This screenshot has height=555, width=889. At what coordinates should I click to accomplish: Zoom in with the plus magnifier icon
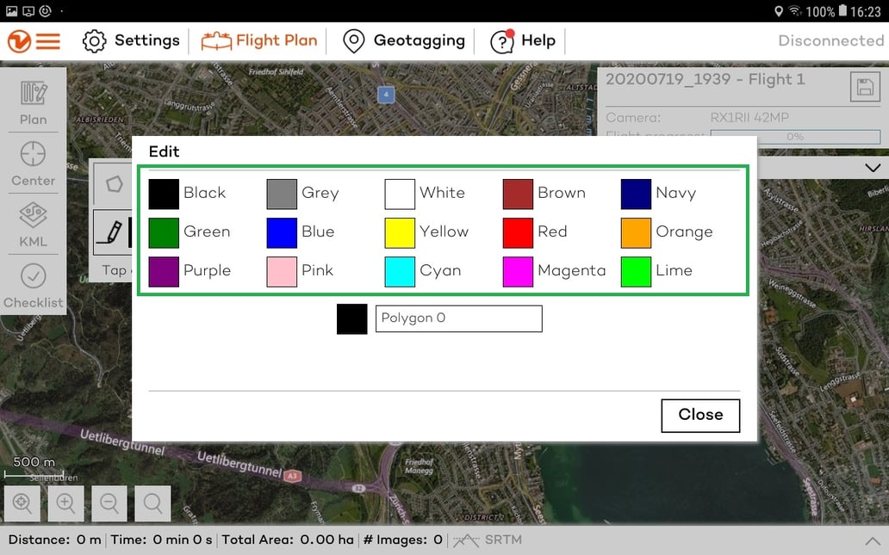click(66, 503)
